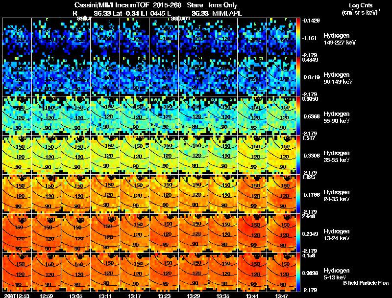Viewport: 392px width, 298px height.
Task: Select the 13:41 panel in 13-24 keV row
Action: coord(252,233)
